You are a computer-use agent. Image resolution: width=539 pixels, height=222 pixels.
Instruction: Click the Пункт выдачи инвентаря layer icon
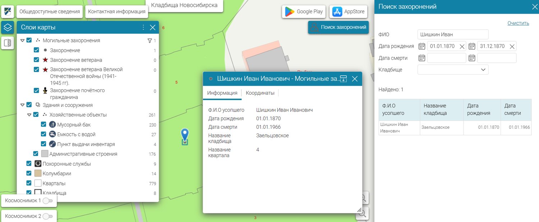coord(52,144)
